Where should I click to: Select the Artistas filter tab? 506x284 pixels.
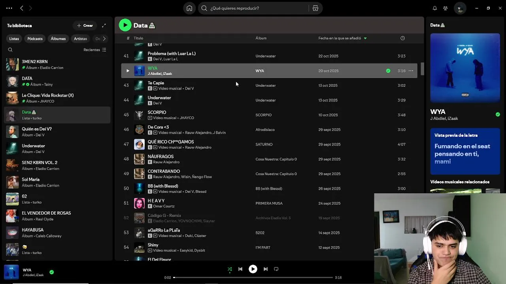[x=80, y=39]
